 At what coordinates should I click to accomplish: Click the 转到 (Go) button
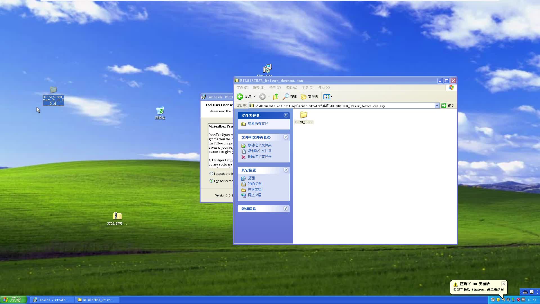click(x=448, y=106)
